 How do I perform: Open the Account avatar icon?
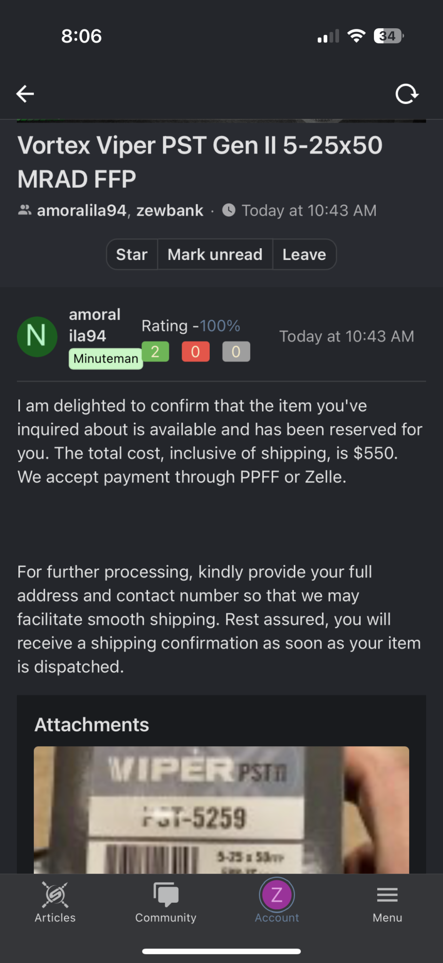tap(277, 894)
